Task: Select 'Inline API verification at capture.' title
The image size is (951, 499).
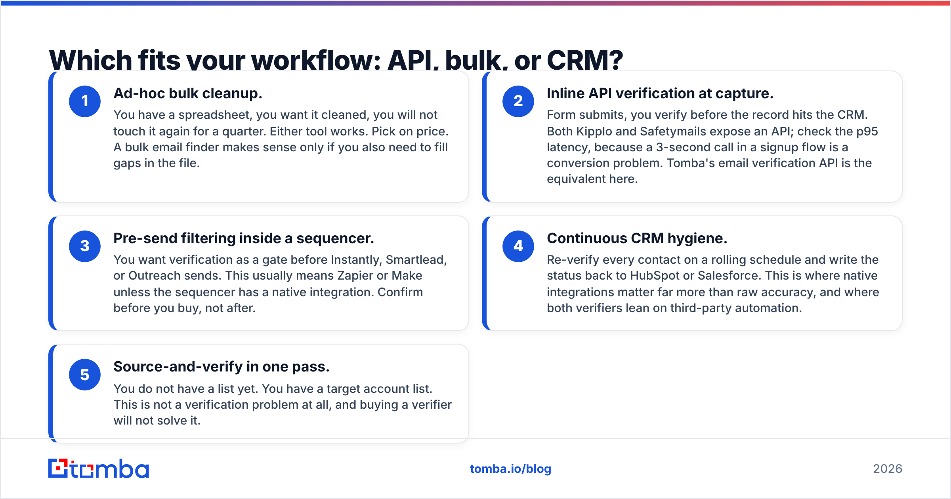Action: point(660,93)
